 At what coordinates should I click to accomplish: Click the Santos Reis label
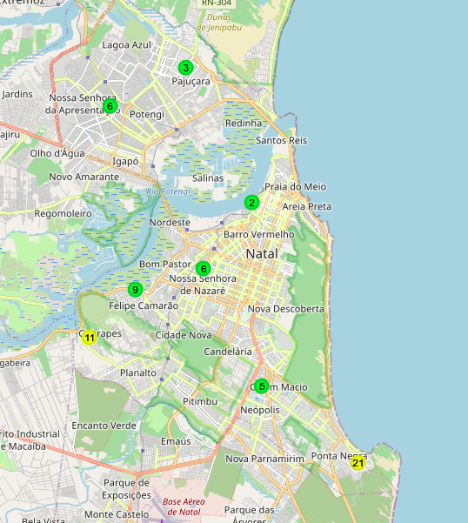click(x=281, y=140)
